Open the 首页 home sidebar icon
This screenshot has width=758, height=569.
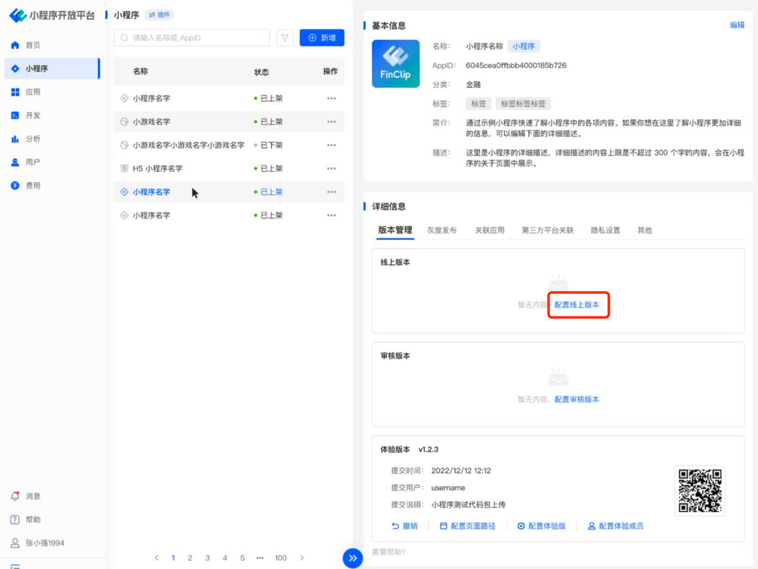[16, 46]
